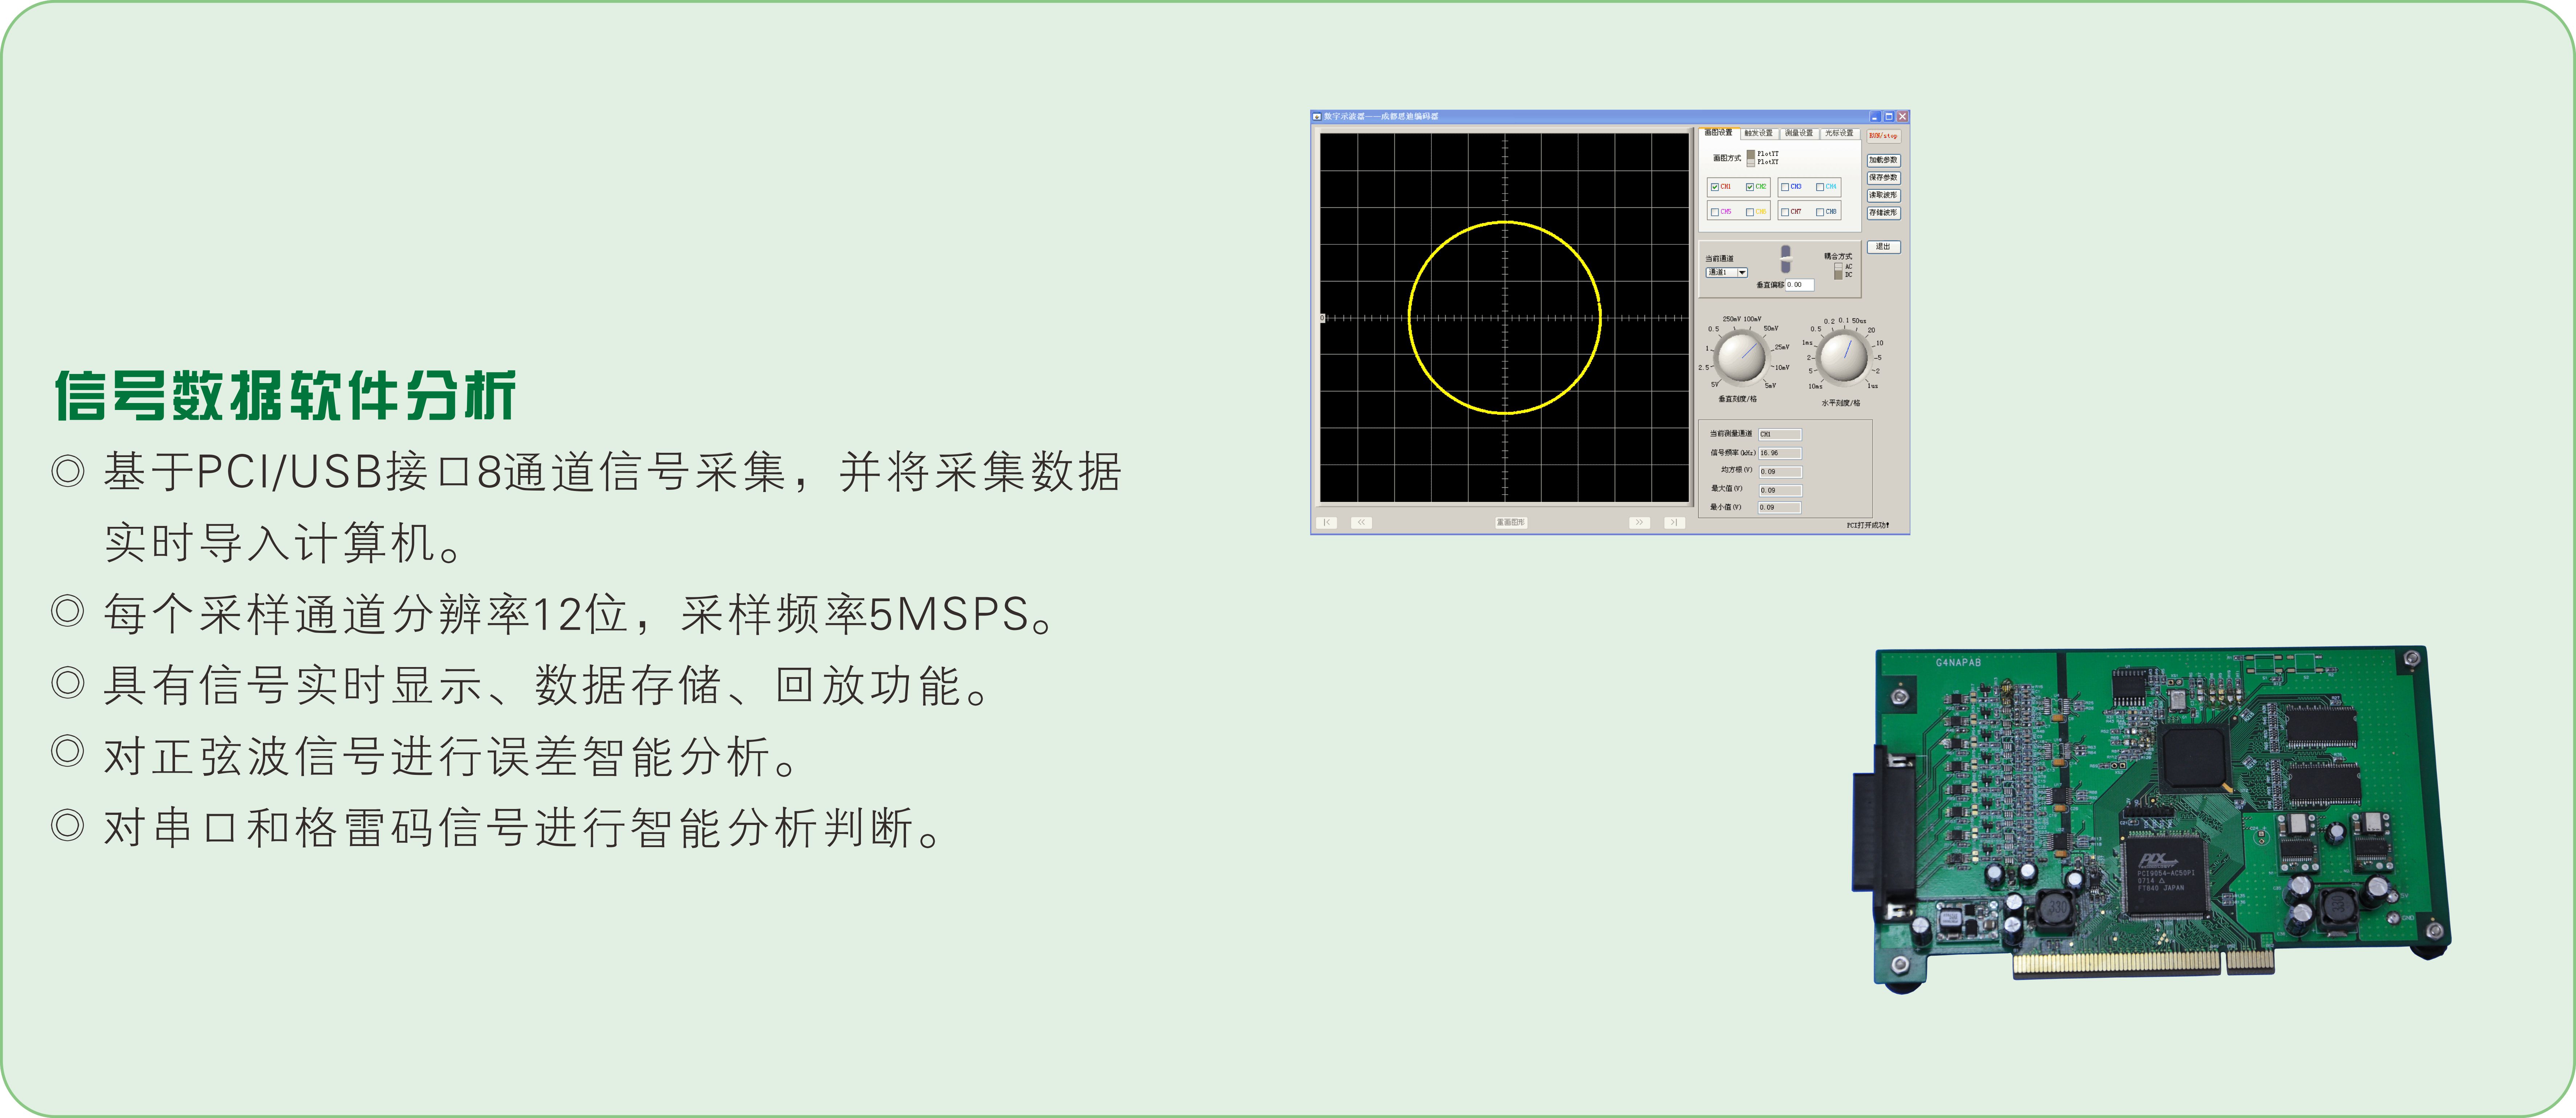
Task: Enable the CH5 channel checkbox
Action: tap(1715, 212)
